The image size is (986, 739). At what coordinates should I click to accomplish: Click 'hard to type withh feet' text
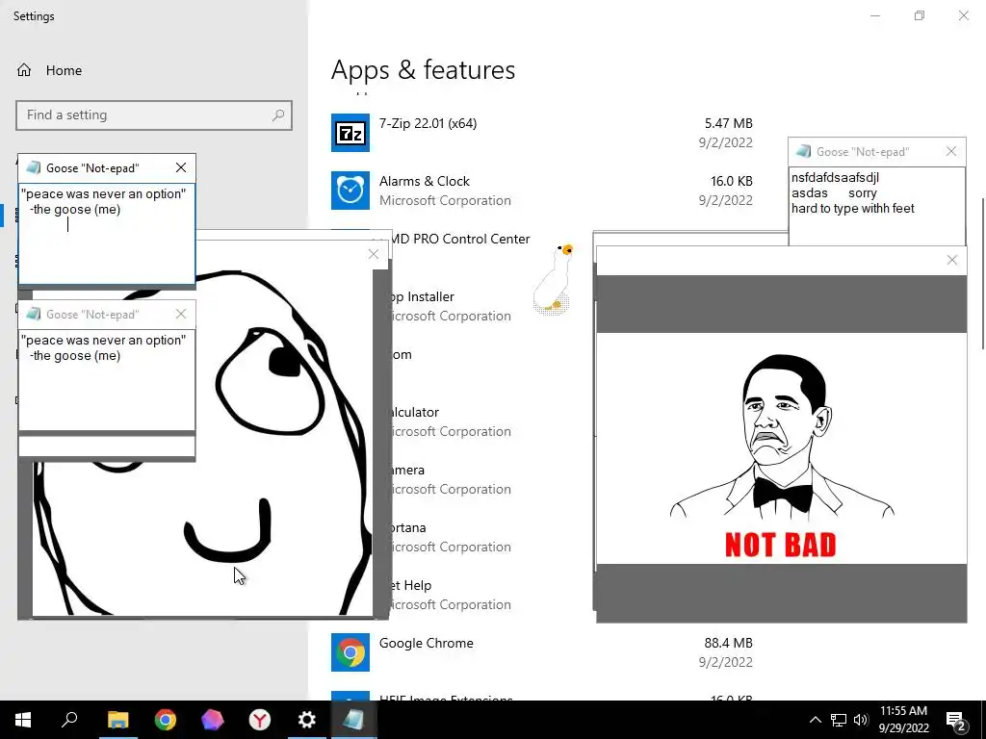pyautogui.click(x=853, y=209)
